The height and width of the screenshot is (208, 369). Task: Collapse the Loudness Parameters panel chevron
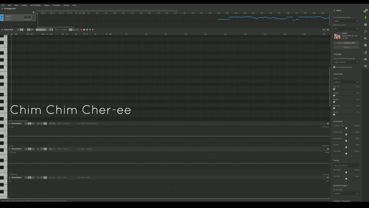[x=10, y=123]
